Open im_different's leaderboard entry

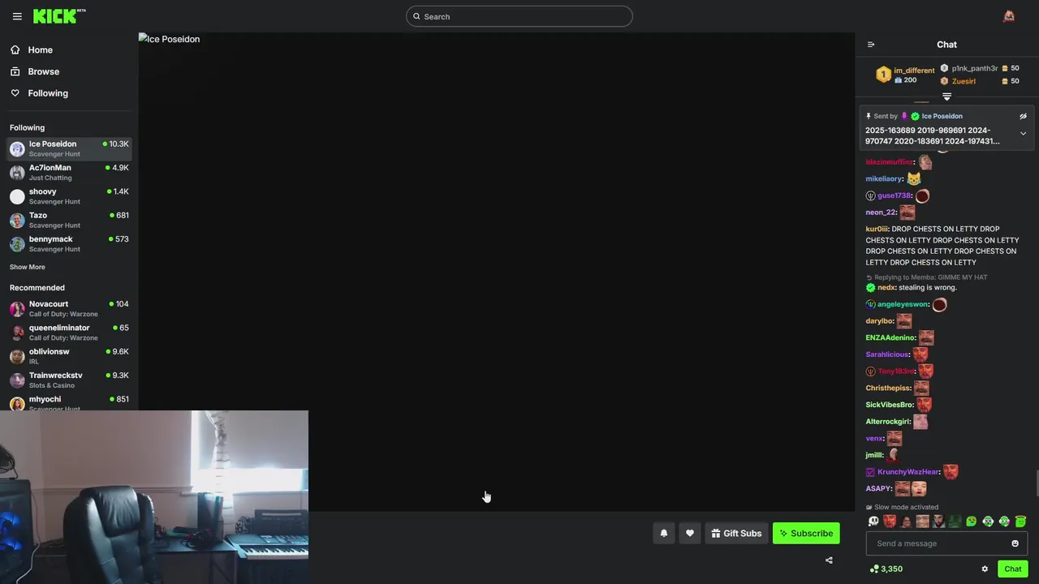tap(905, 75)
